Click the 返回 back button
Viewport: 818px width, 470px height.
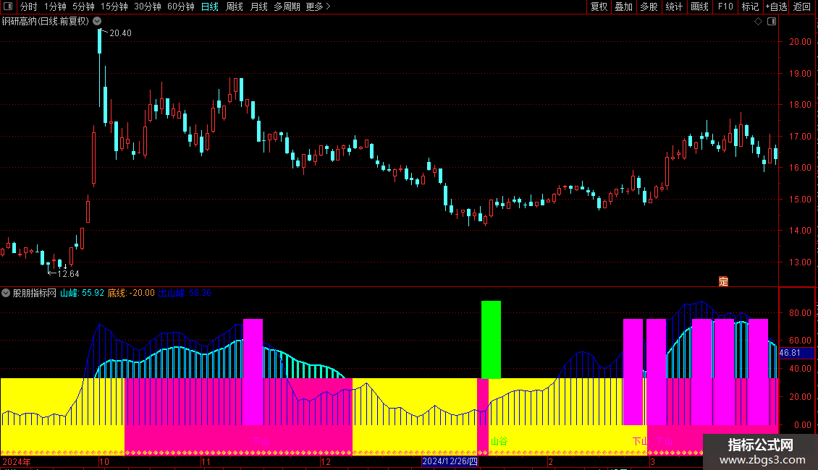point(802,7)
